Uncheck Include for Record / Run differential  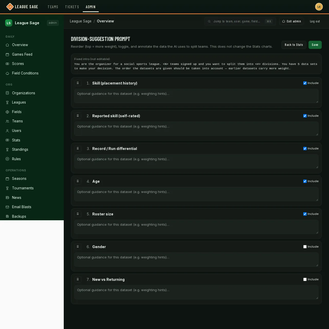point(305,148)
